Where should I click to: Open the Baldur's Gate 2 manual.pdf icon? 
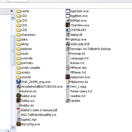click(x=19, y=110)
